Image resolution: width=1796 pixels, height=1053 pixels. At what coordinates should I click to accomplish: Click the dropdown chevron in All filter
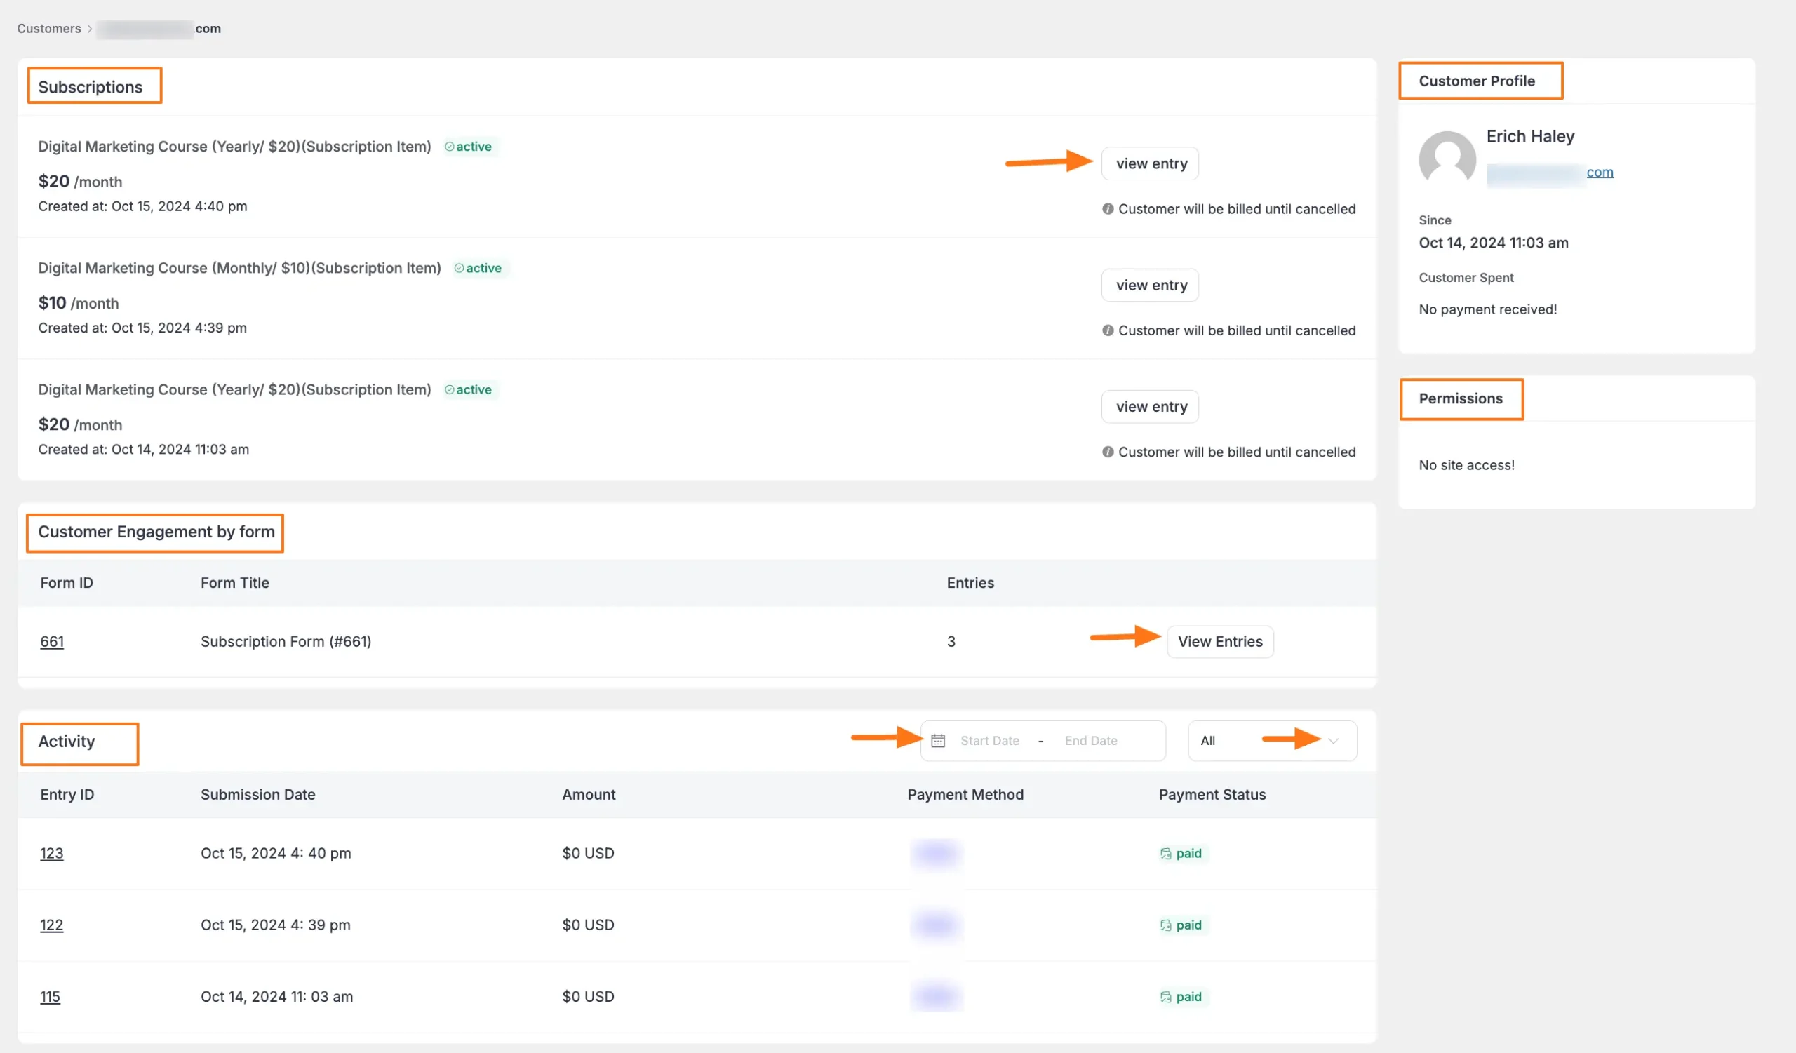[1333, 741]
